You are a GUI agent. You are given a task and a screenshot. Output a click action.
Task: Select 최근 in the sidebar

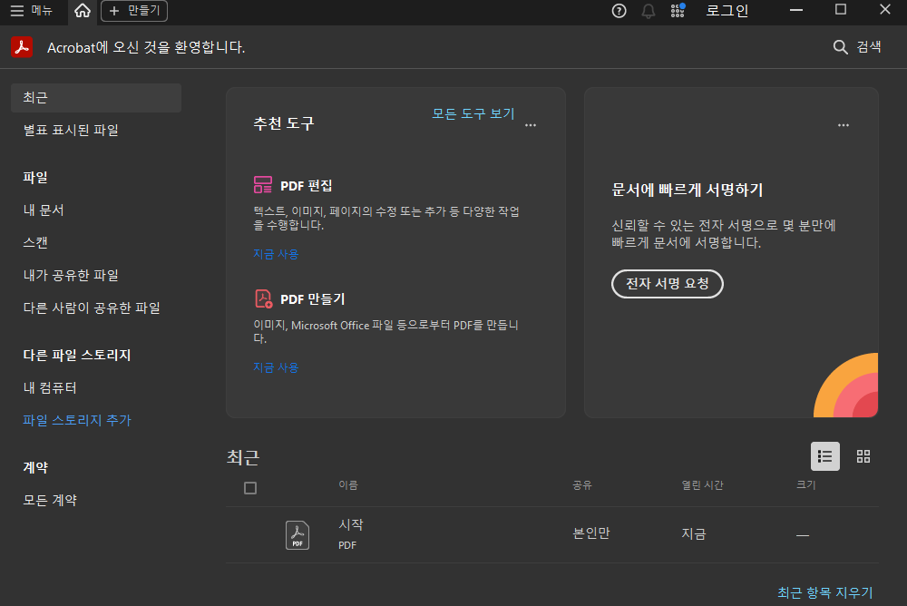(96, 97)
